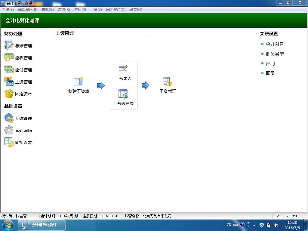Open 应付管理 icon in sidebar
The width and height of the screenshot is (308, 231).
[9, 69]
